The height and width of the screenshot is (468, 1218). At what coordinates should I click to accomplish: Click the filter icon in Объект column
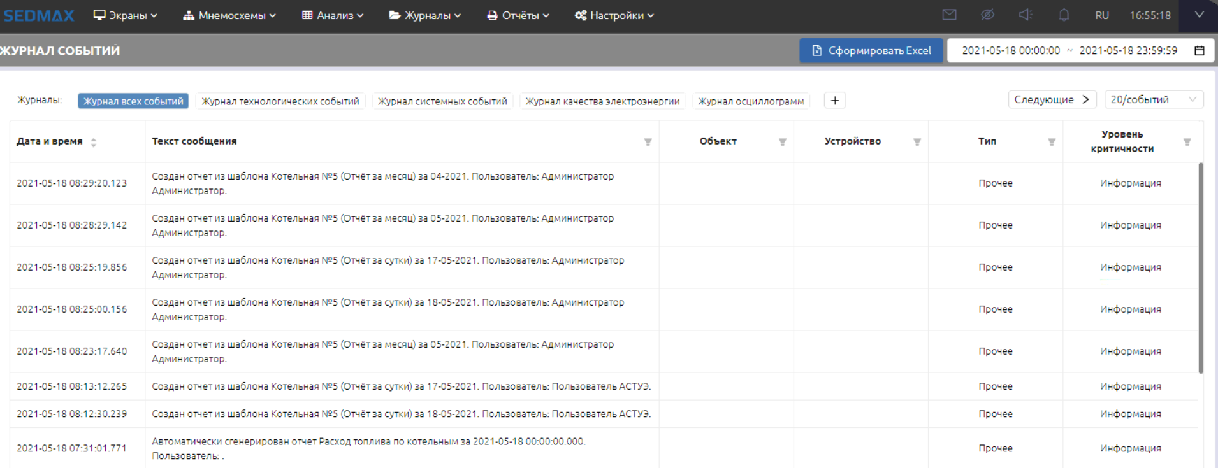(x=782, y=142)
